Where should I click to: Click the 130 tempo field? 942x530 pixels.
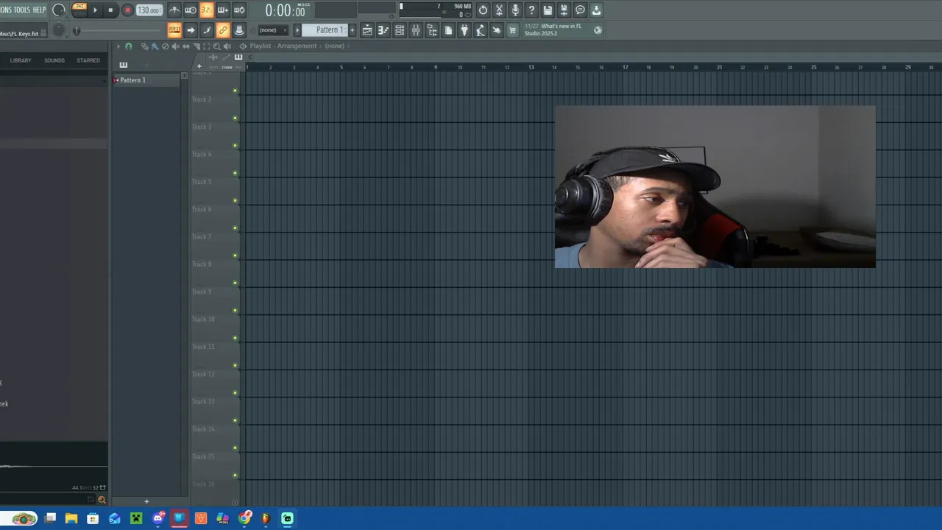(149, 10)
